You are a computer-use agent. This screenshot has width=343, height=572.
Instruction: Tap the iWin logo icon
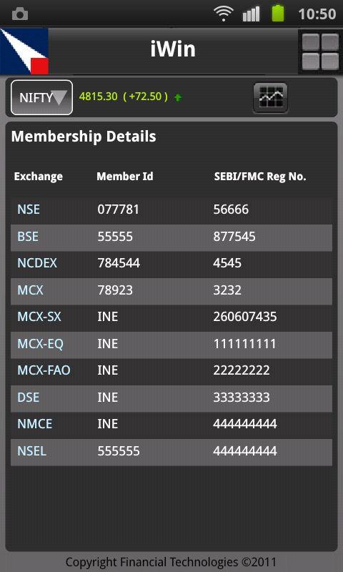(24, 51)
